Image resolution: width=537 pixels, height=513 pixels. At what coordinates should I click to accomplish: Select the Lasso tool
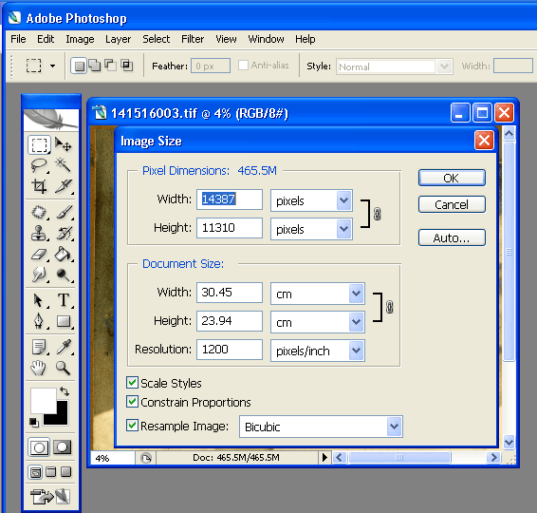(x=39, y=165)
